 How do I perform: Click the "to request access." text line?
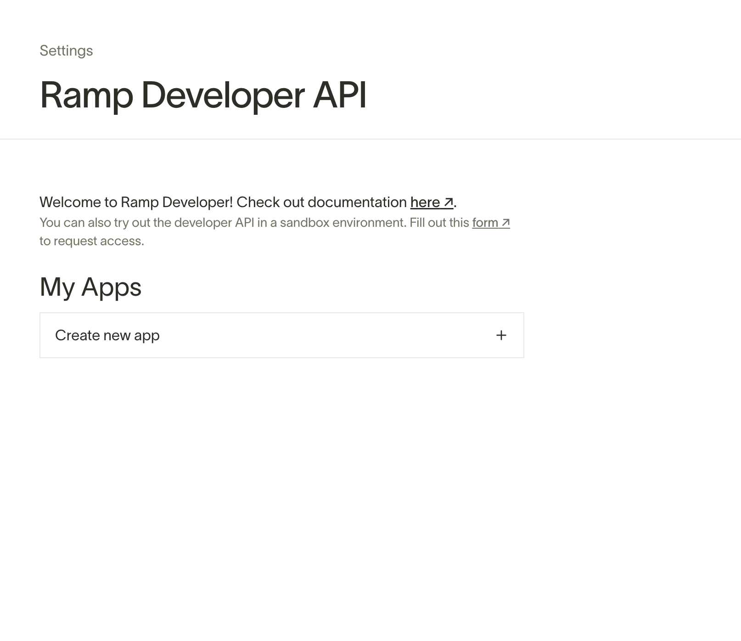(x=92, y=241)
